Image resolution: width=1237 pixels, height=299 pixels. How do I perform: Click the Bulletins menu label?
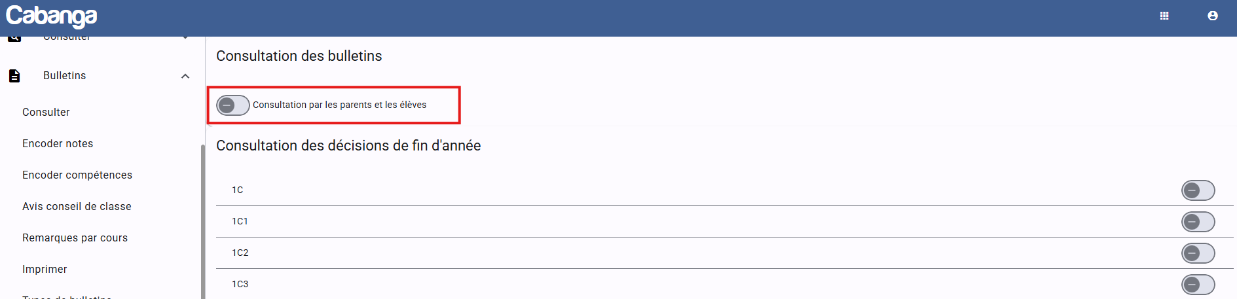tap(64, 76)
